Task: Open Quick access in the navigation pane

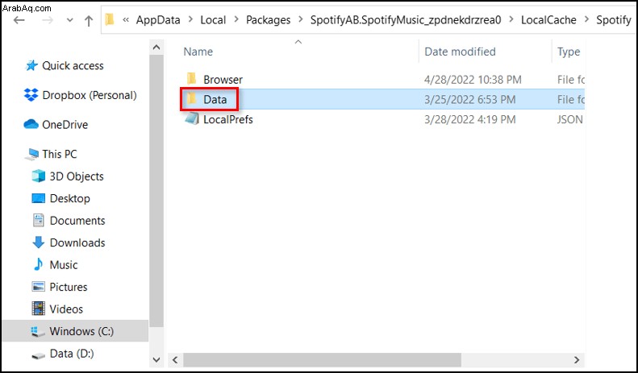Action: tap(73, 65)
